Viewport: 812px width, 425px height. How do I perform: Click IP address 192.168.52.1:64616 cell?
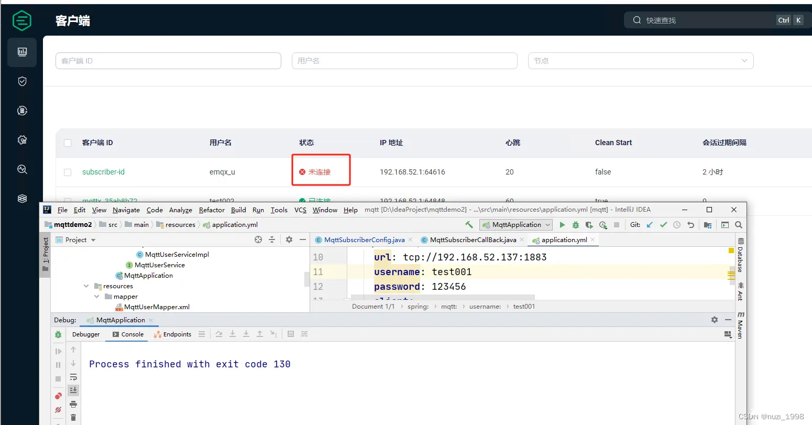point(412,172)
